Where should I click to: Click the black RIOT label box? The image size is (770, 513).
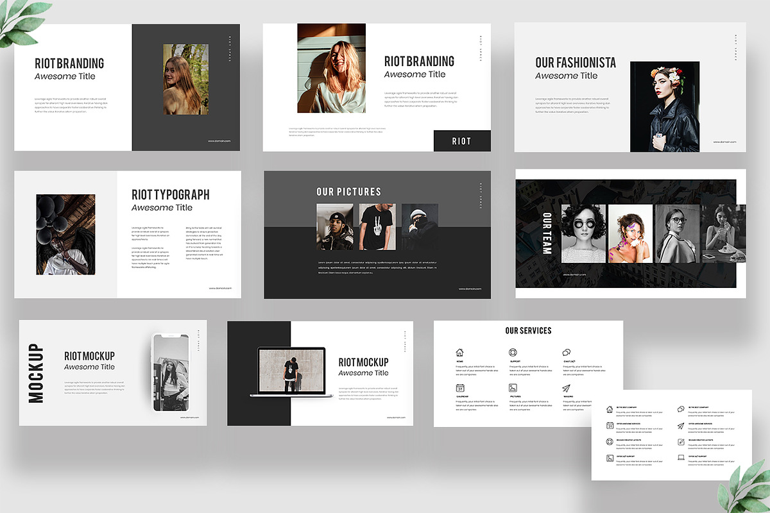[x=462, y=141]
